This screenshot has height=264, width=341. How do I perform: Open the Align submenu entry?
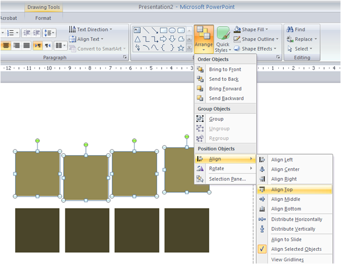click(225, 159)
